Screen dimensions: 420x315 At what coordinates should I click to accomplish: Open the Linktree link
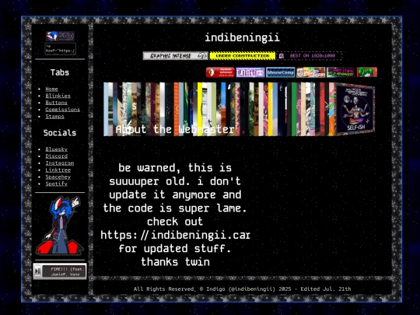[x=58, y=170]
